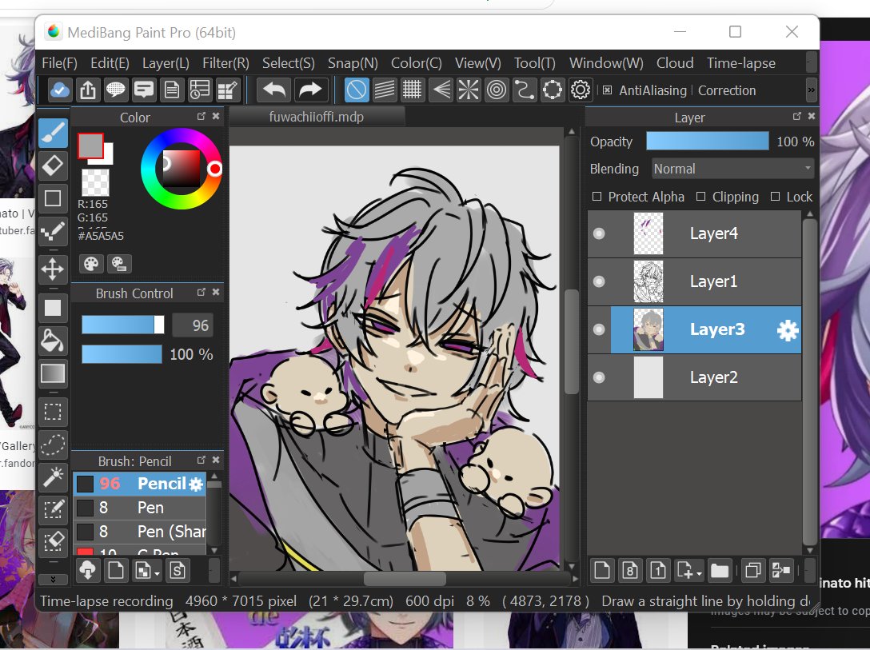Viewport: 870px width, 650px height.
Task: Select the Shape rectangle tool
Action: 54,198
